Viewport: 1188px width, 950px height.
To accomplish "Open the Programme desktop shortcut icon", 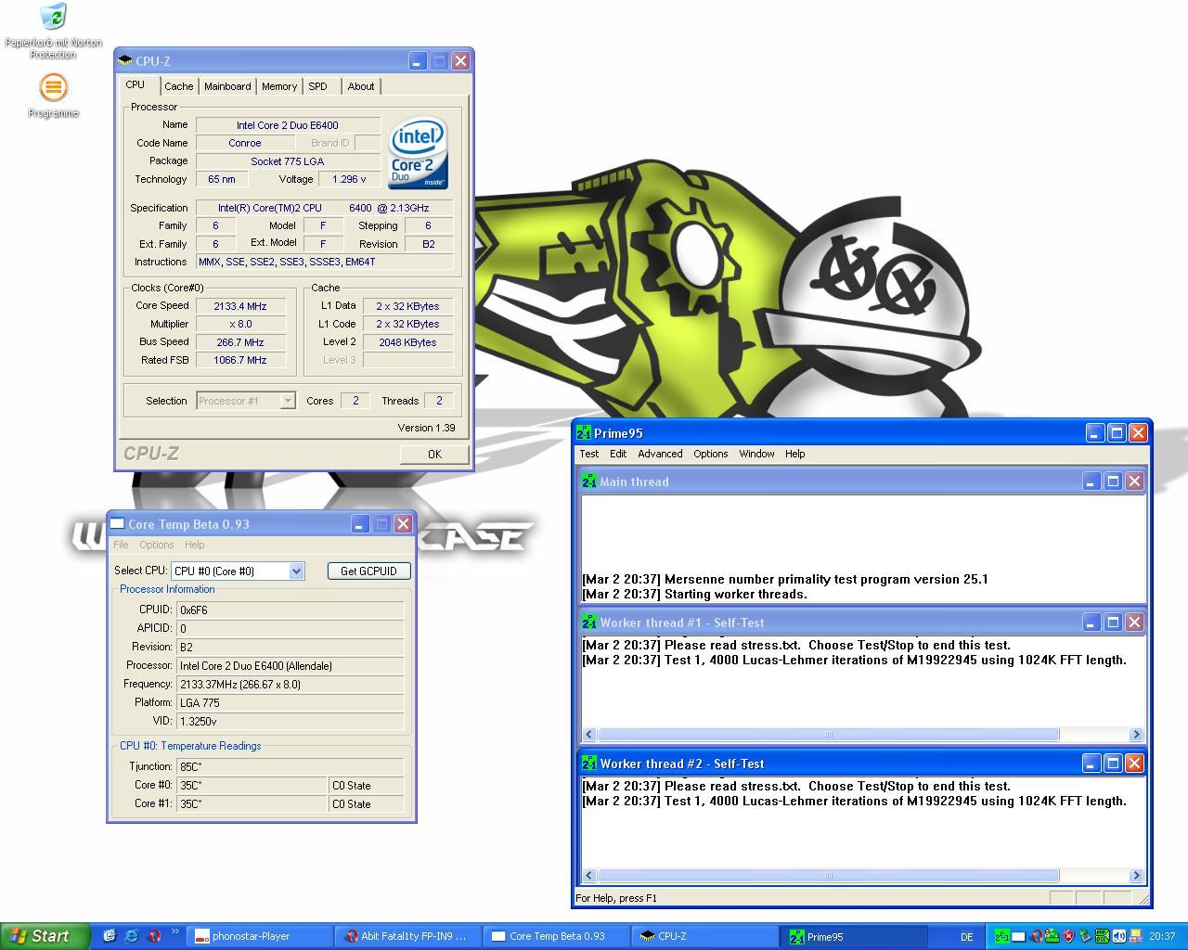I will (x=53, y=87).
